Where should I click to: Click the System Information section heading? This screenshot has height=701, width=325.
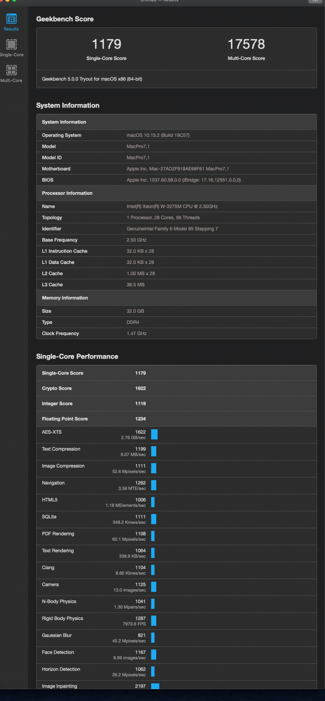pos(68,106)
